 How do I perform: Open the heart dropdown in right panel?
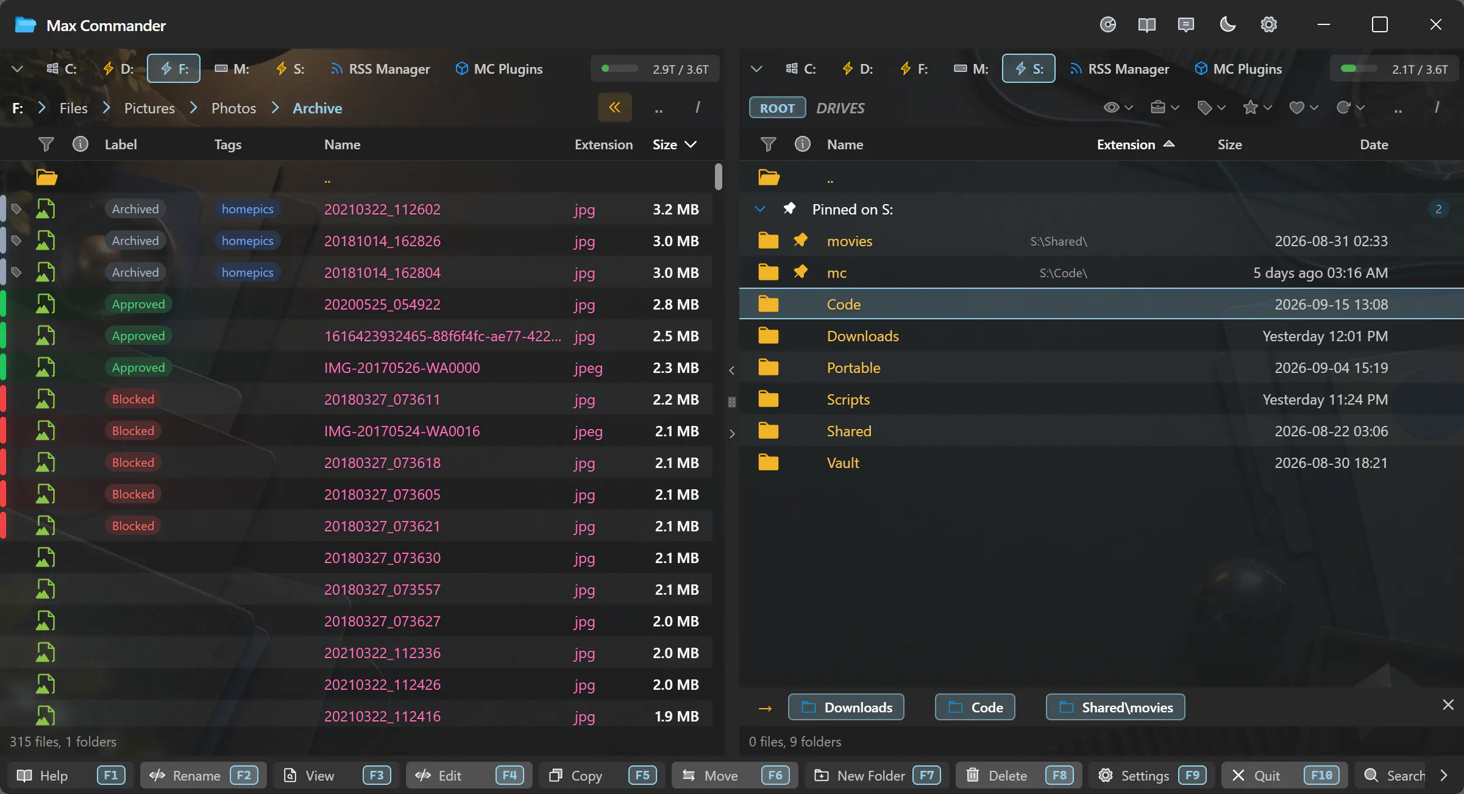tap(1304, 108)
